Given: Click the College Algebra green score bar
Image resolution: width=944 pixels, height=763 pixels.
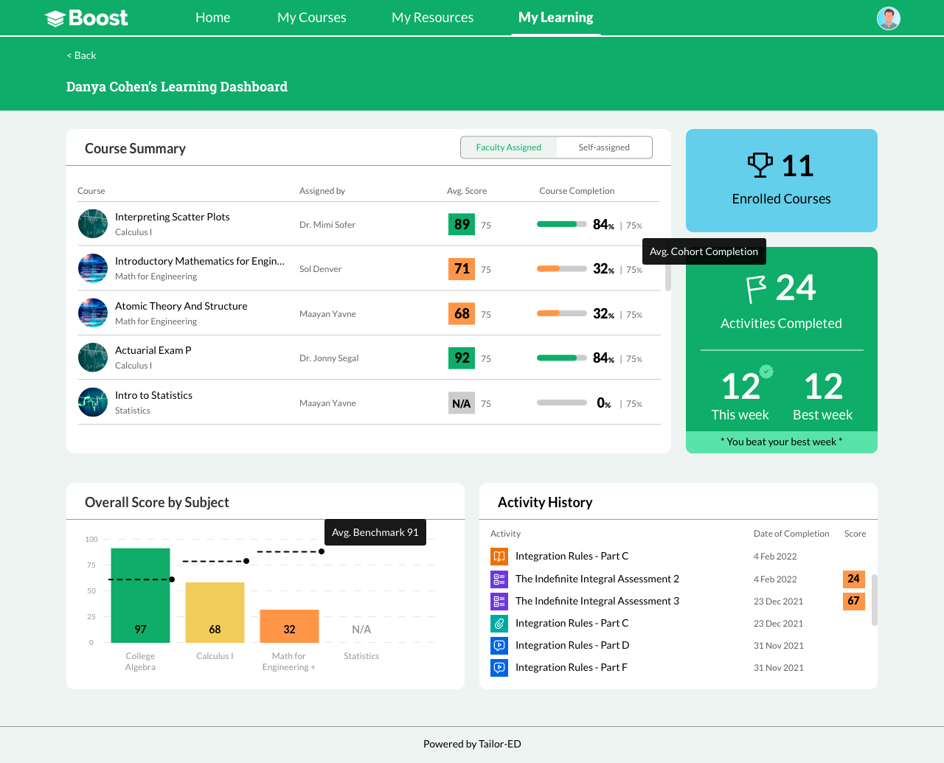Looking at the screenshot, I should pyautogui.click(x=140, y=596).
